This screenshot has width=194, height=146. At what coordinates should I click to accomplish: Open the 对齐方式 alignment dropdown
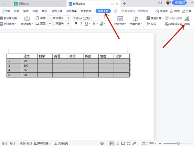pyautogui.click(x=120, y=21)
